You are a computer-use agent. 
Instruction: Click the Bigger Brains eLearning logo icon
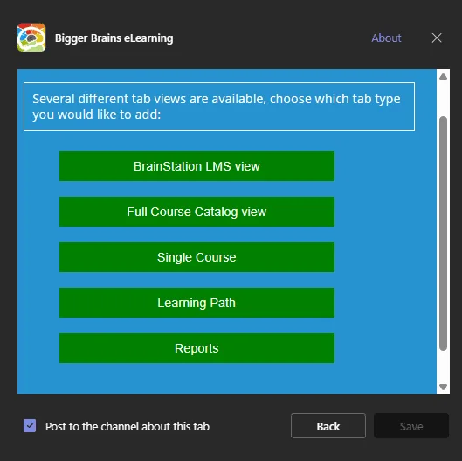[31, 38]
